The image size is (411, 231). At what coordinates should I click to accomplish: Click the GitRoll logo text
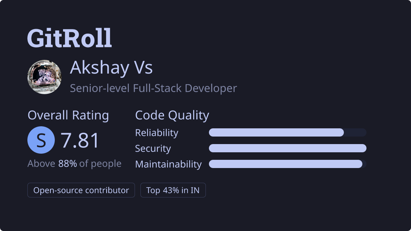(70, 38)
